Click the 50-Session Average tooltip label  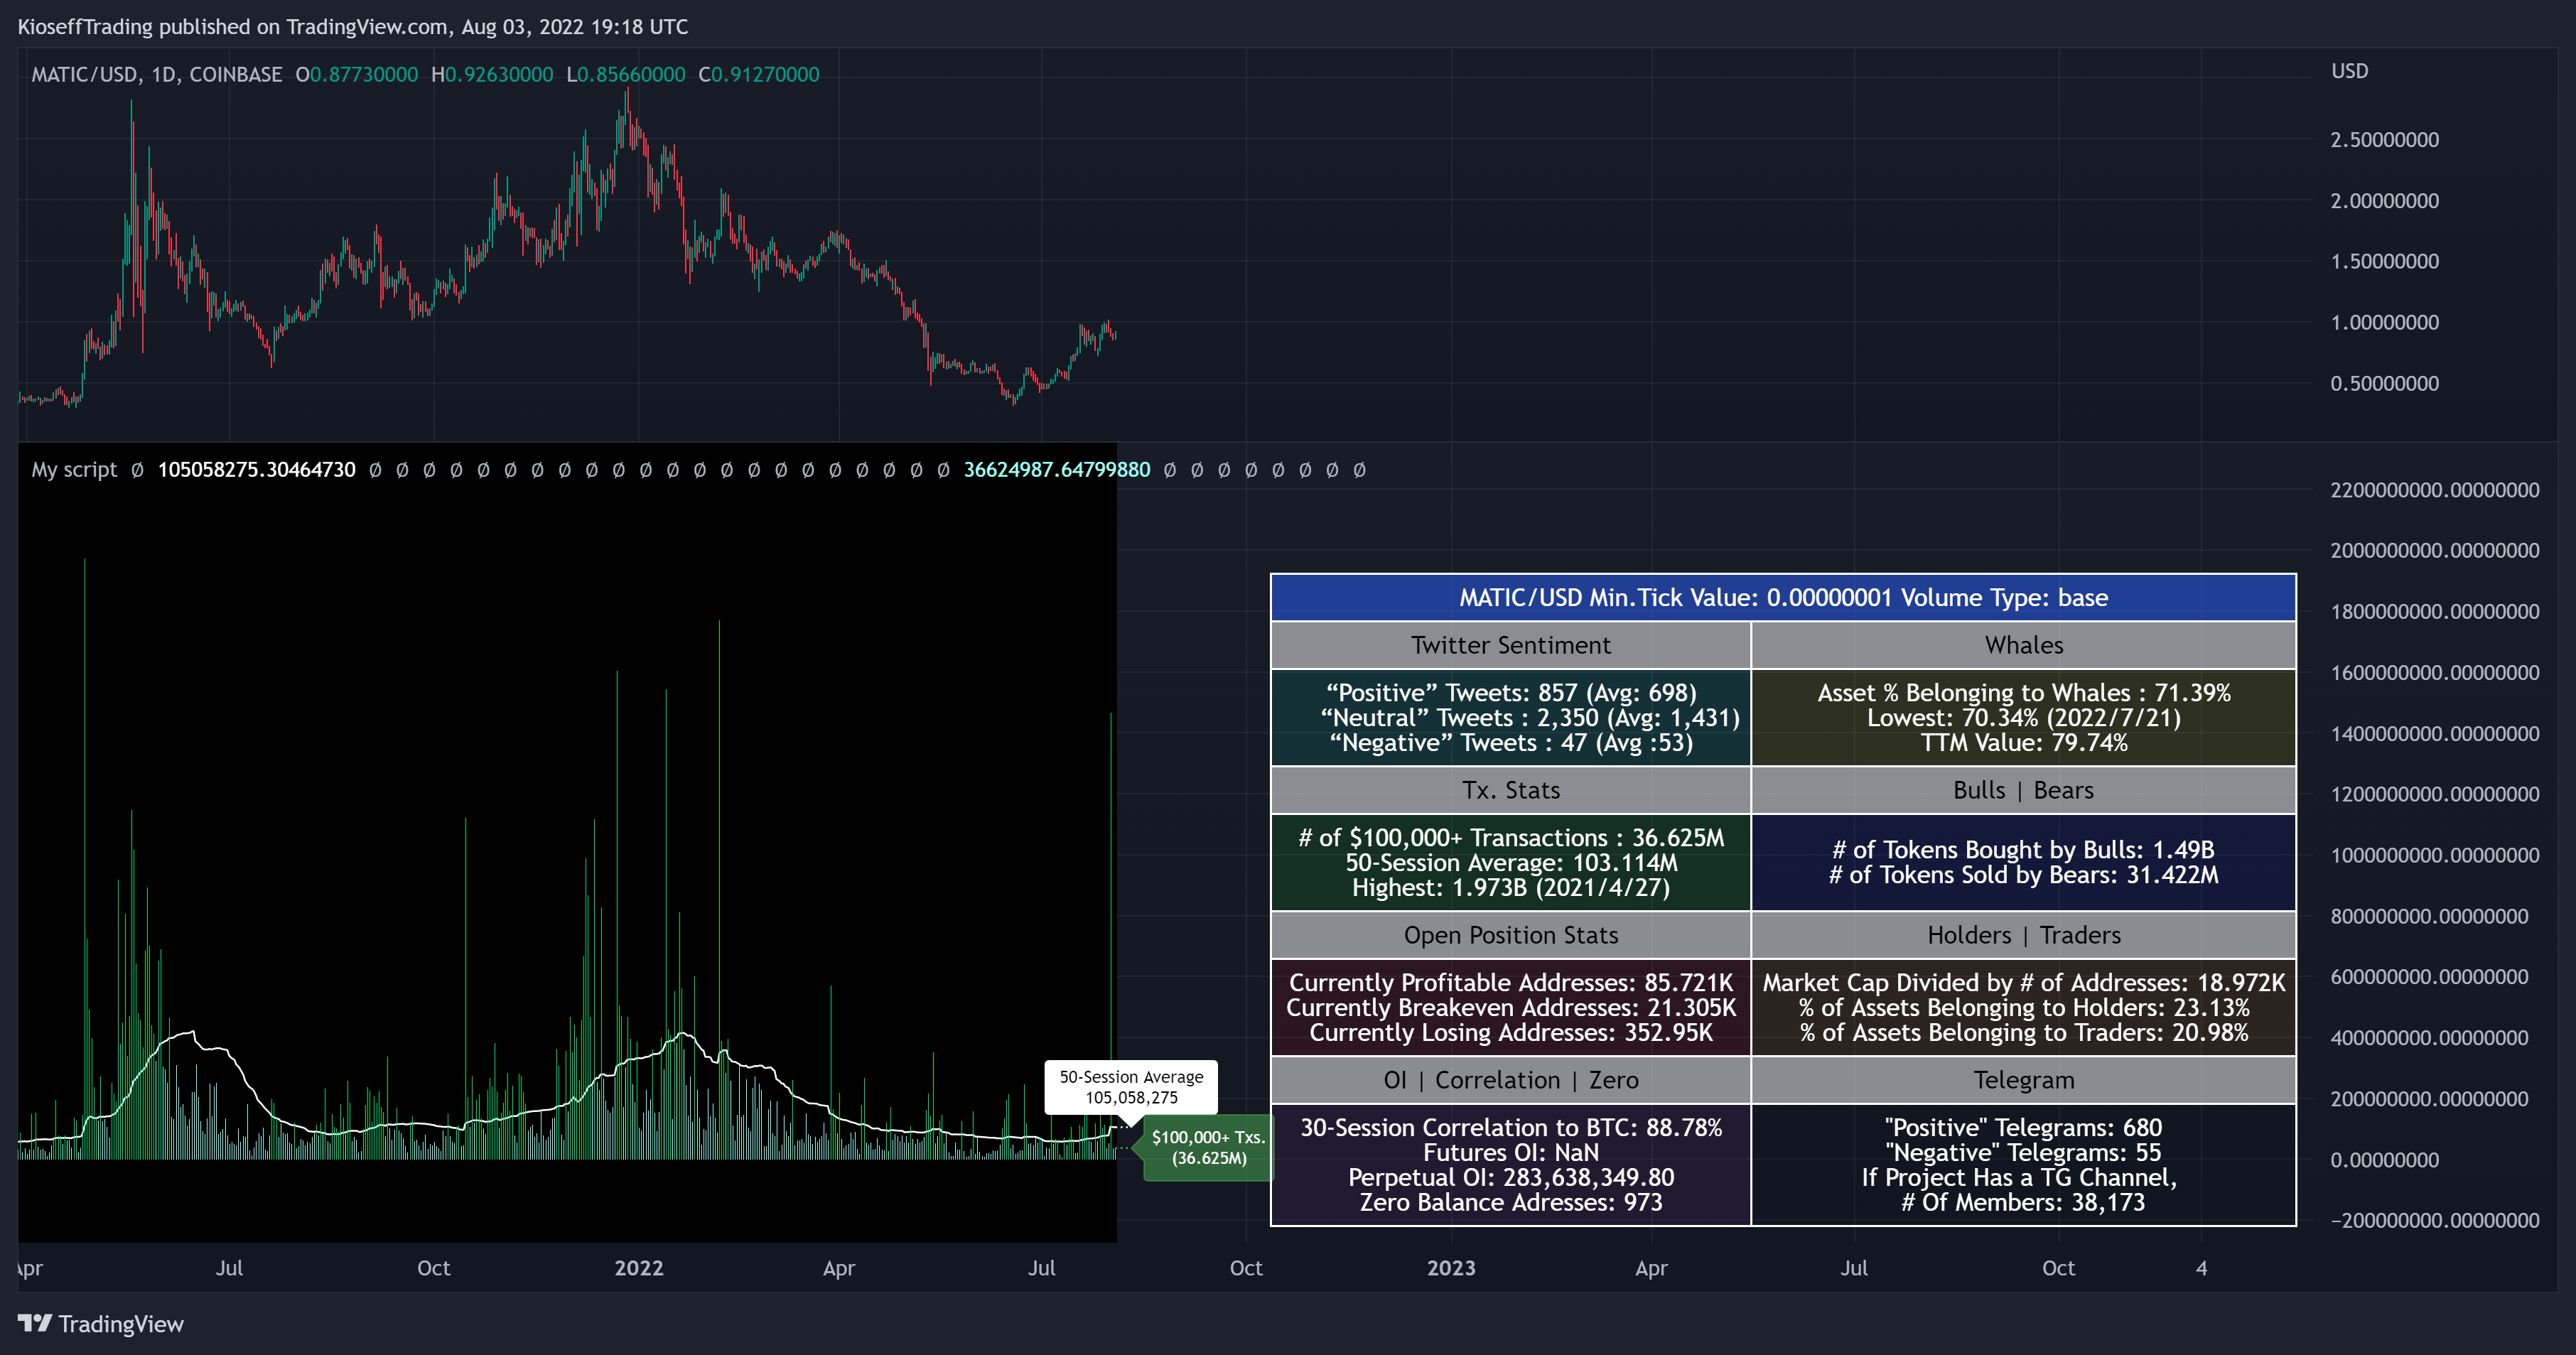click(x=1131, y=1087)
